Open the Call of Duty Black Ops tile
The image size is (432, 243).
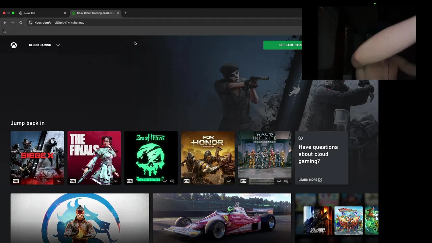318,220
